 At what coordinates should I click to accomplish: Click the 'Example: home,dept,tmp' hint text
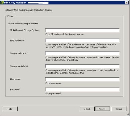[x=72, y=73]
